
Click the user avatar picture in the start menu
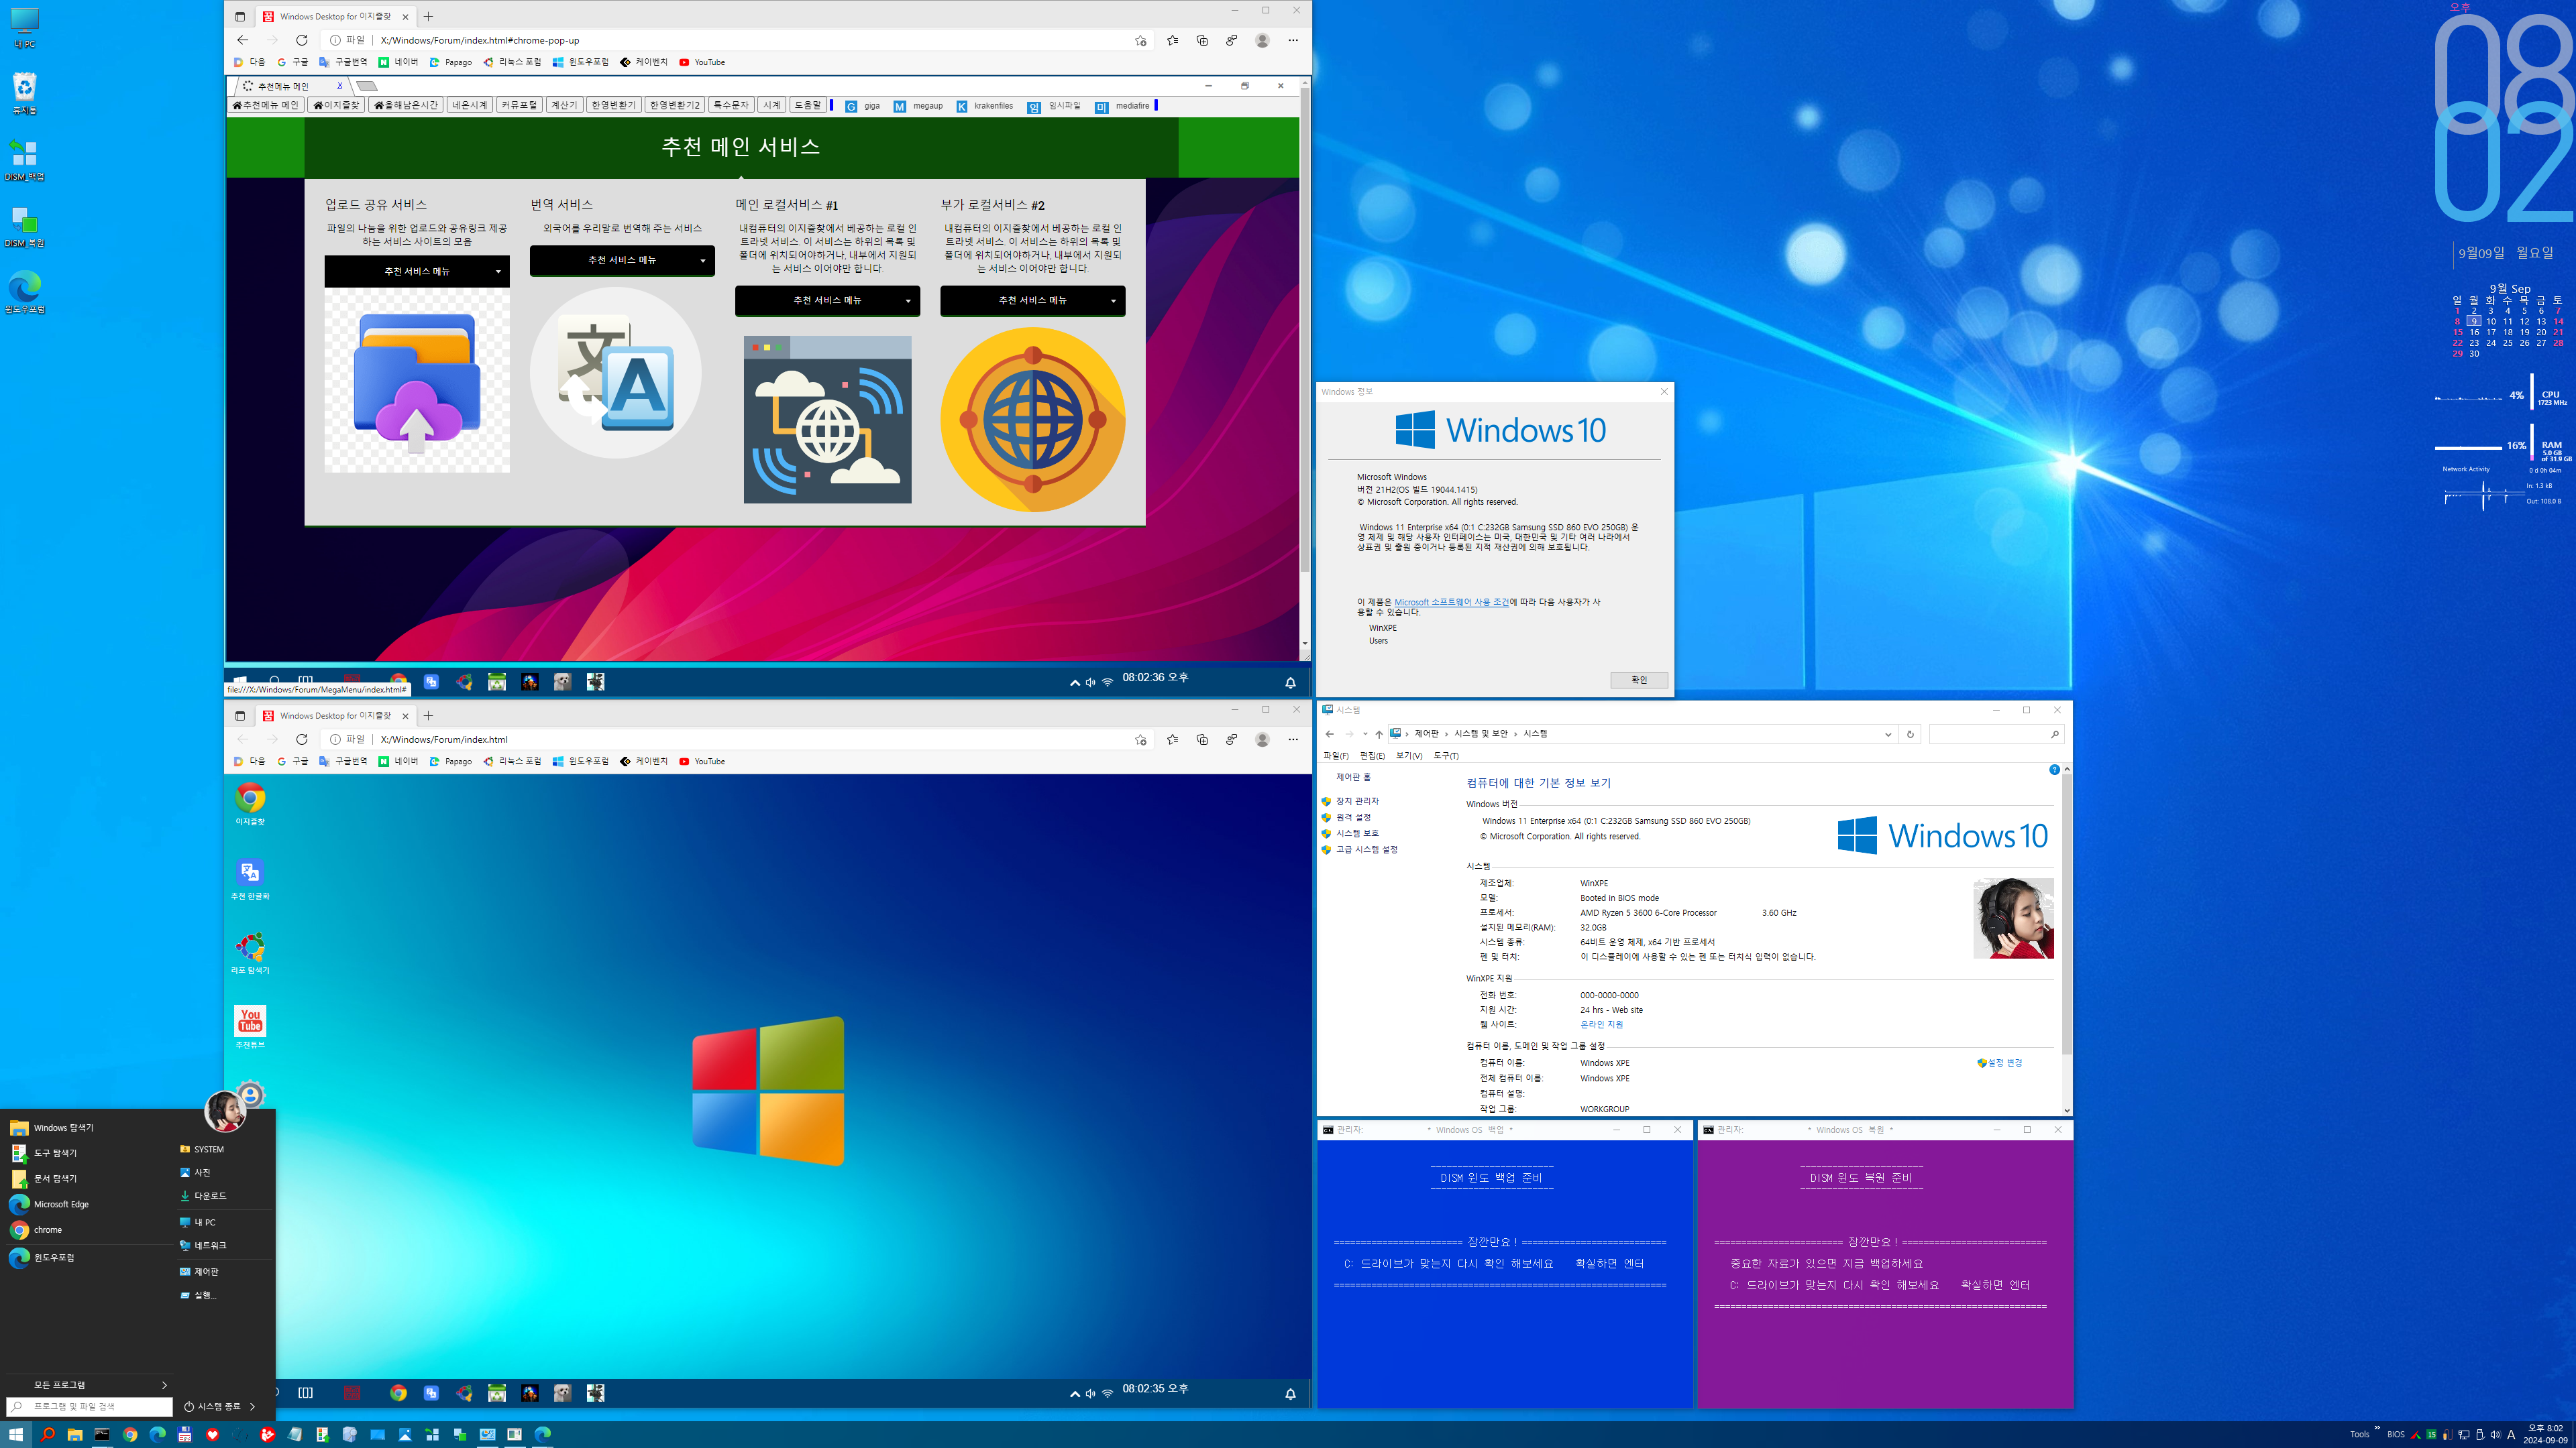pos(225,1111)
